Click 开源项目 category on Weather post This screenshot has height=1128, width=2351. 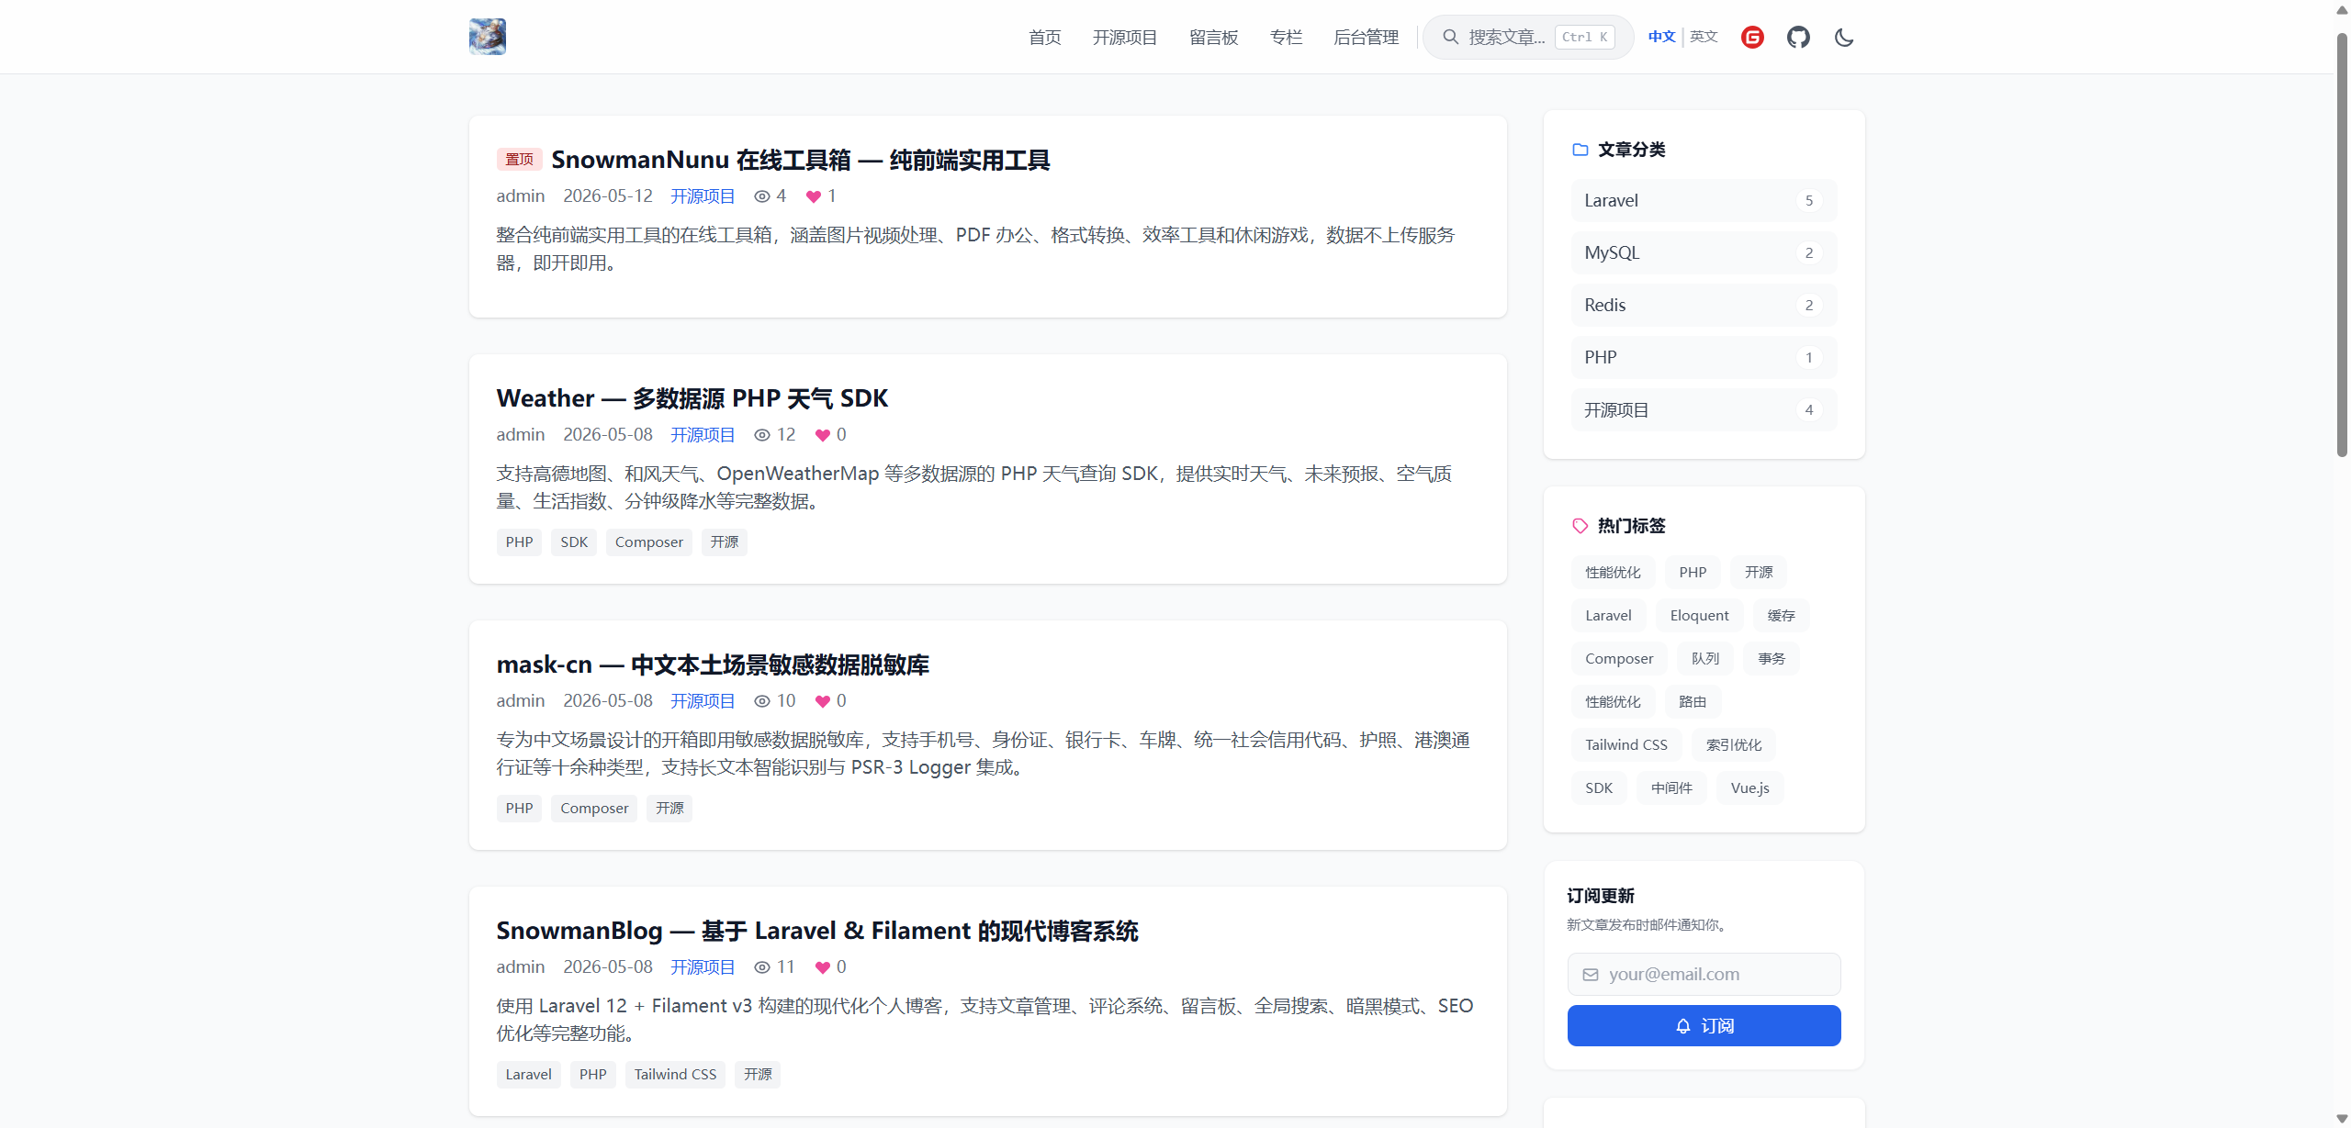703,435
